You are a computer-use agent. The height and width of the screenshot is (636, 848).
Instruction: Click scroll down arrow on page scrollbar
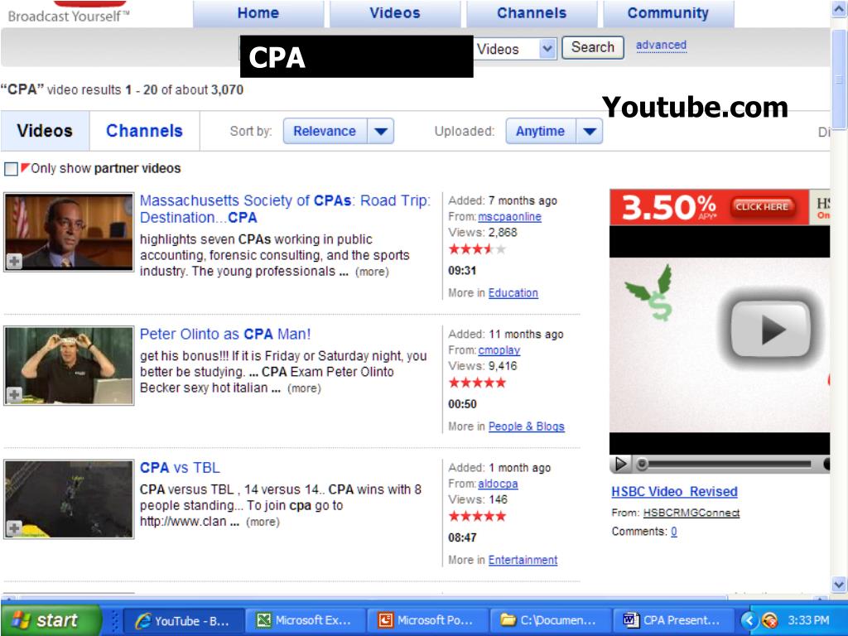click(839, 585)
